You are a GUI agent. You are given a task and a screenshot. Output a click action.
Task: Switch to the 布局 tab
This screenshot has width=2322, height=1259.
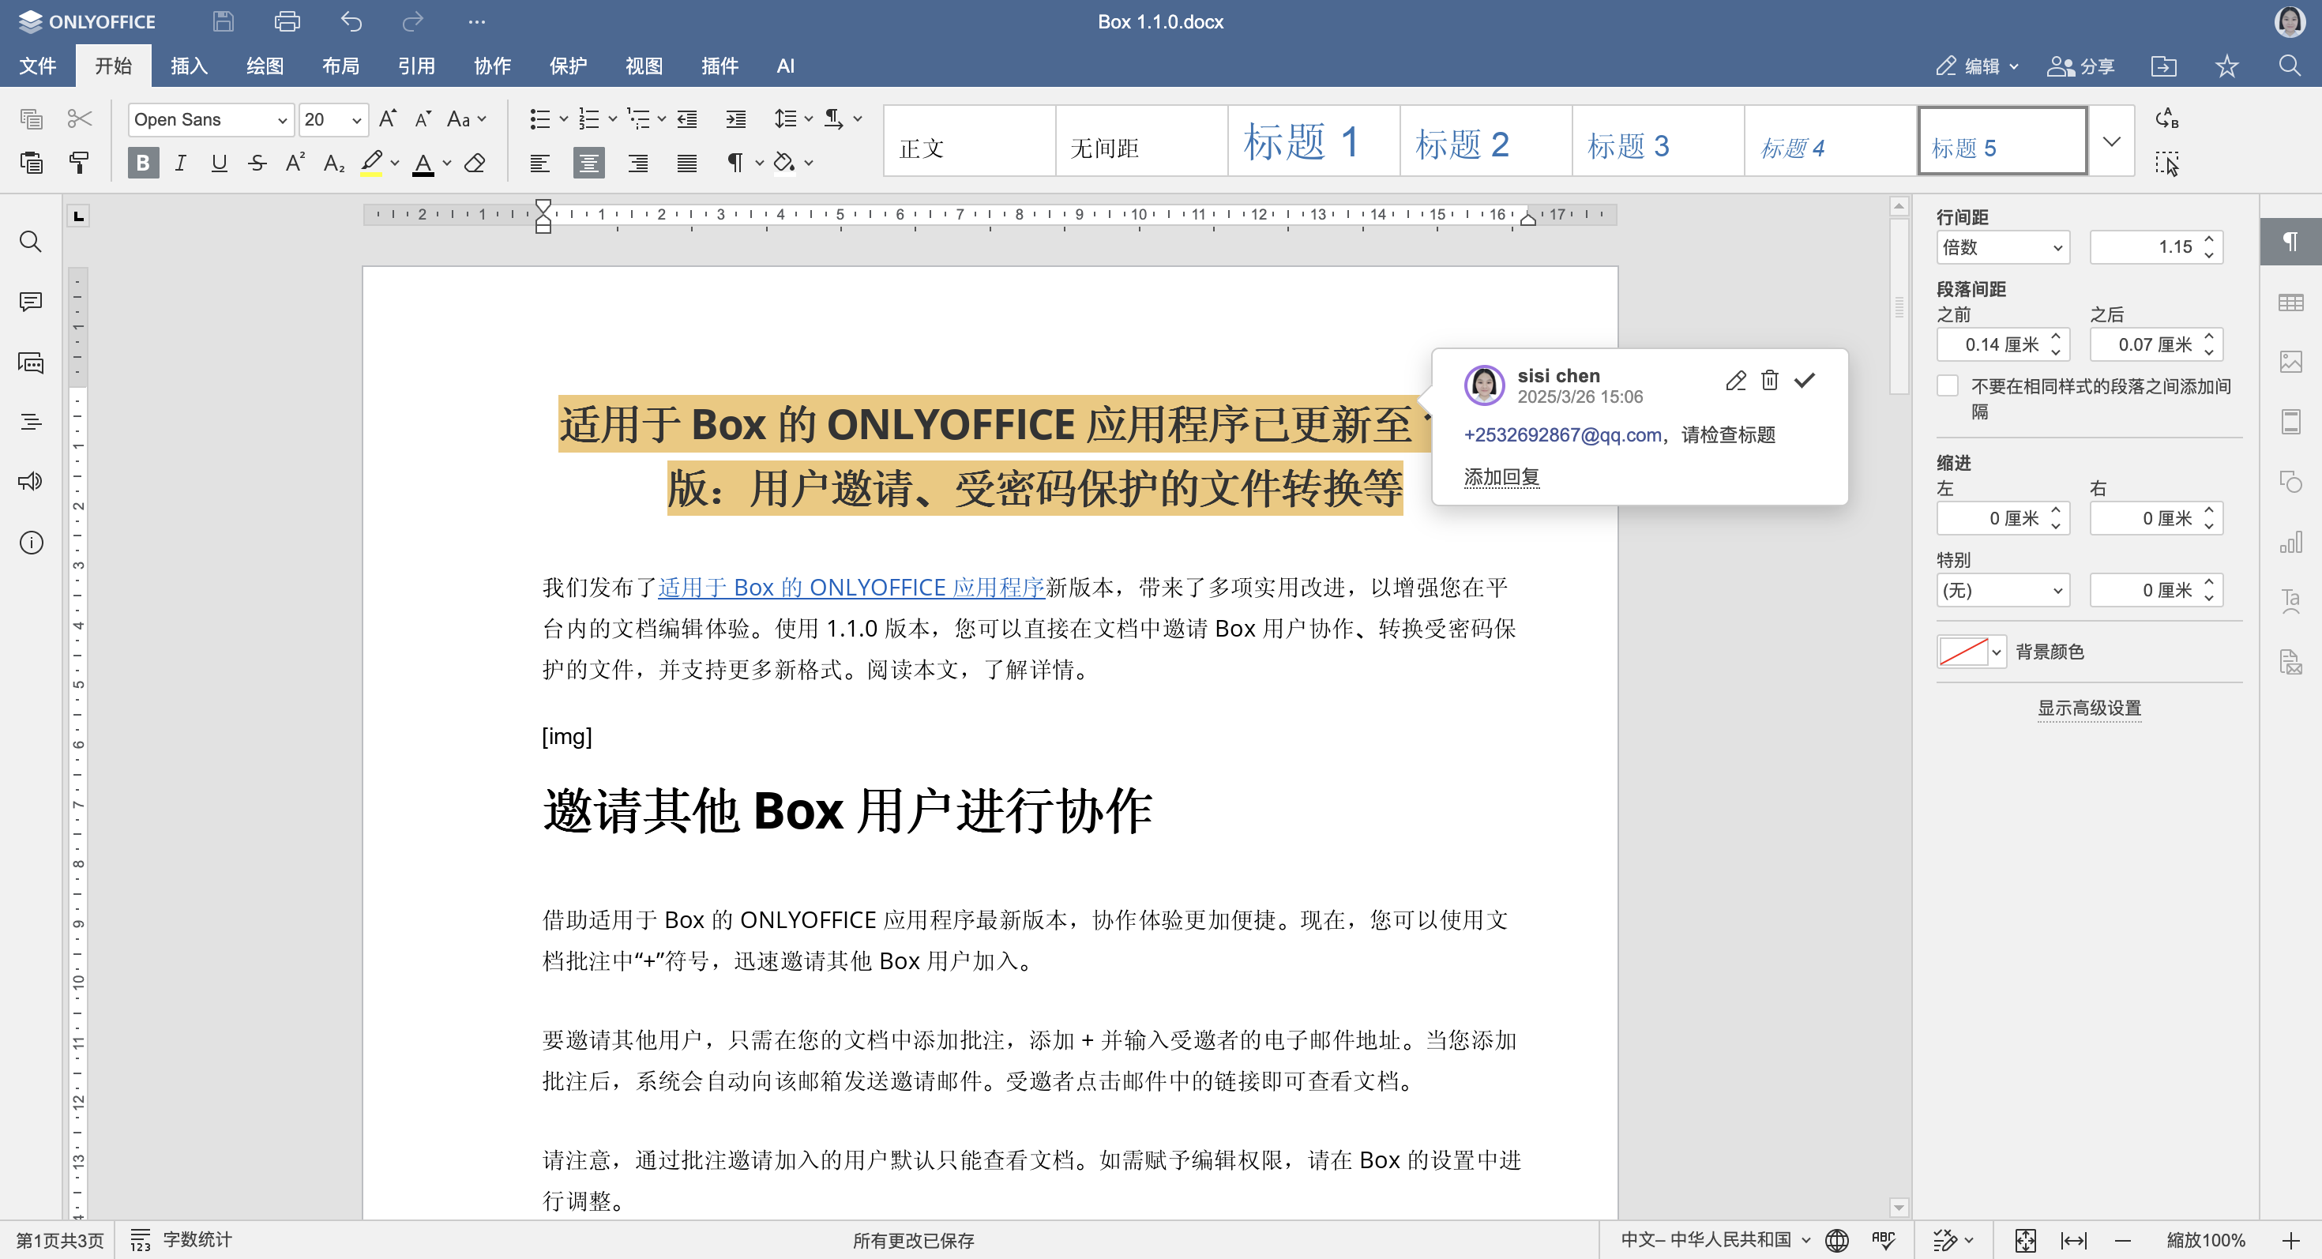point(340,66)
